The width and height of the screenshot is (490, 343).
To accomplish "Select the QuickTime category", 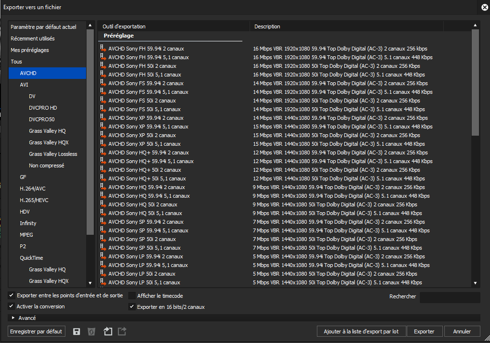I will tap(47, 258).
